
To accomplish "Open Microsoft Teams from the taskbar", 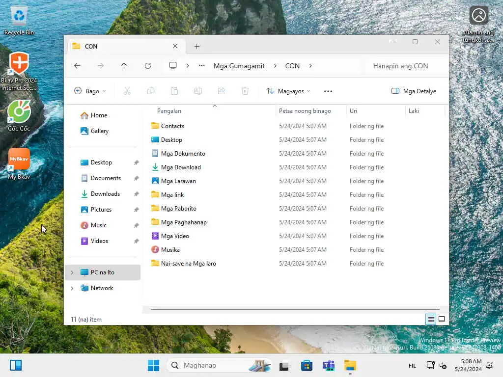I will pos(329,365).
